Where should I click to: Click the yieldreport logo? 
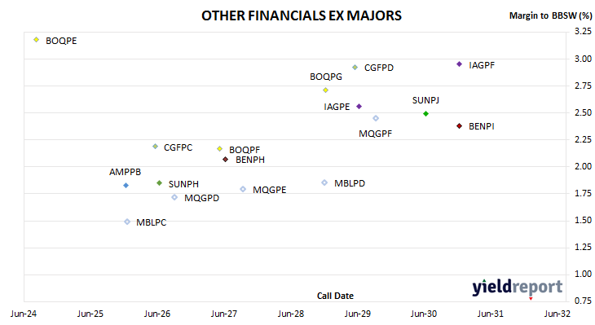pos(518,288)
